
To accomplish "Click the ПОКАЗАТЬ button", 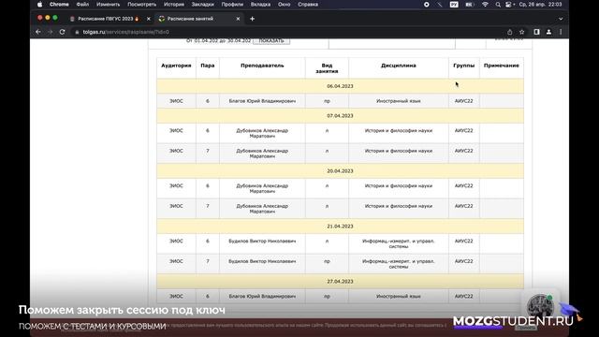I will [271, 41].
